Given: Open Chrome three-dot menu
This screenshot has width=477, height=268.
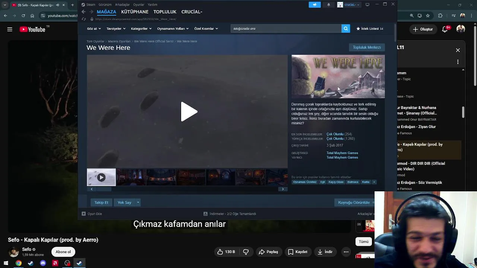Looking at the screenshot, I should [471, 16].
